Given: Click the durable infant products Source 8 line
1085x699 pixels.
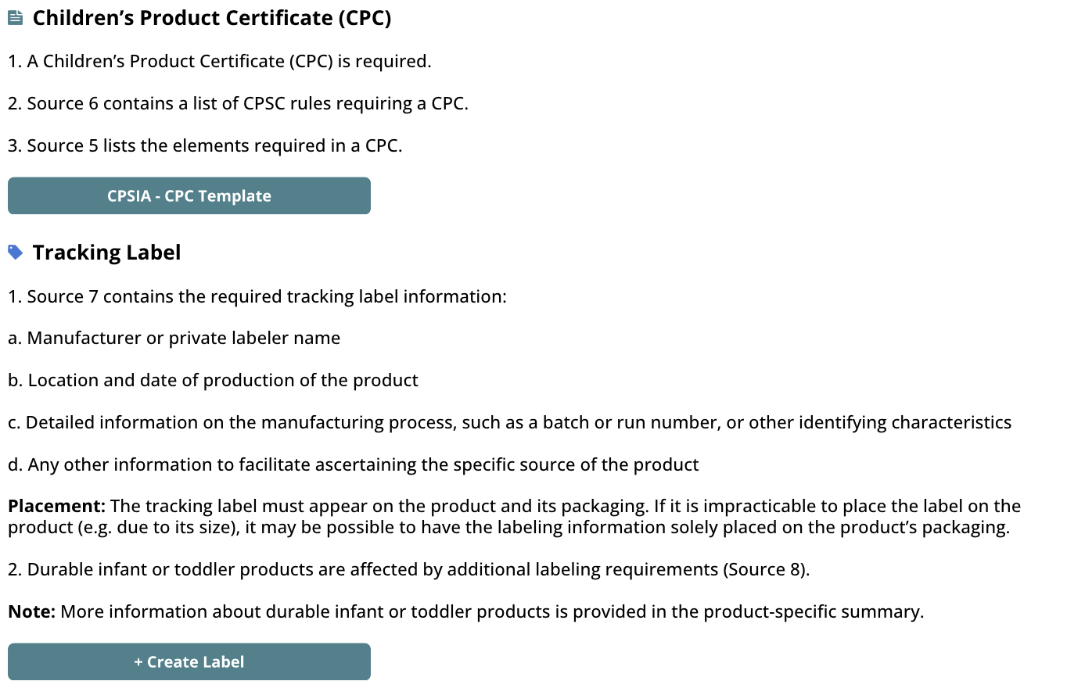Looking at the screenshot, I should pos(409,569).
